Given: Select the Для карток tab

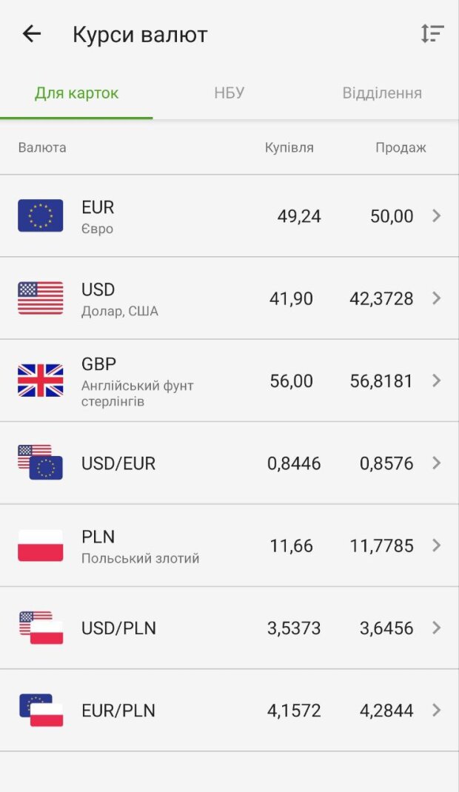Looking at the screenshot, I should click(76, 93).
